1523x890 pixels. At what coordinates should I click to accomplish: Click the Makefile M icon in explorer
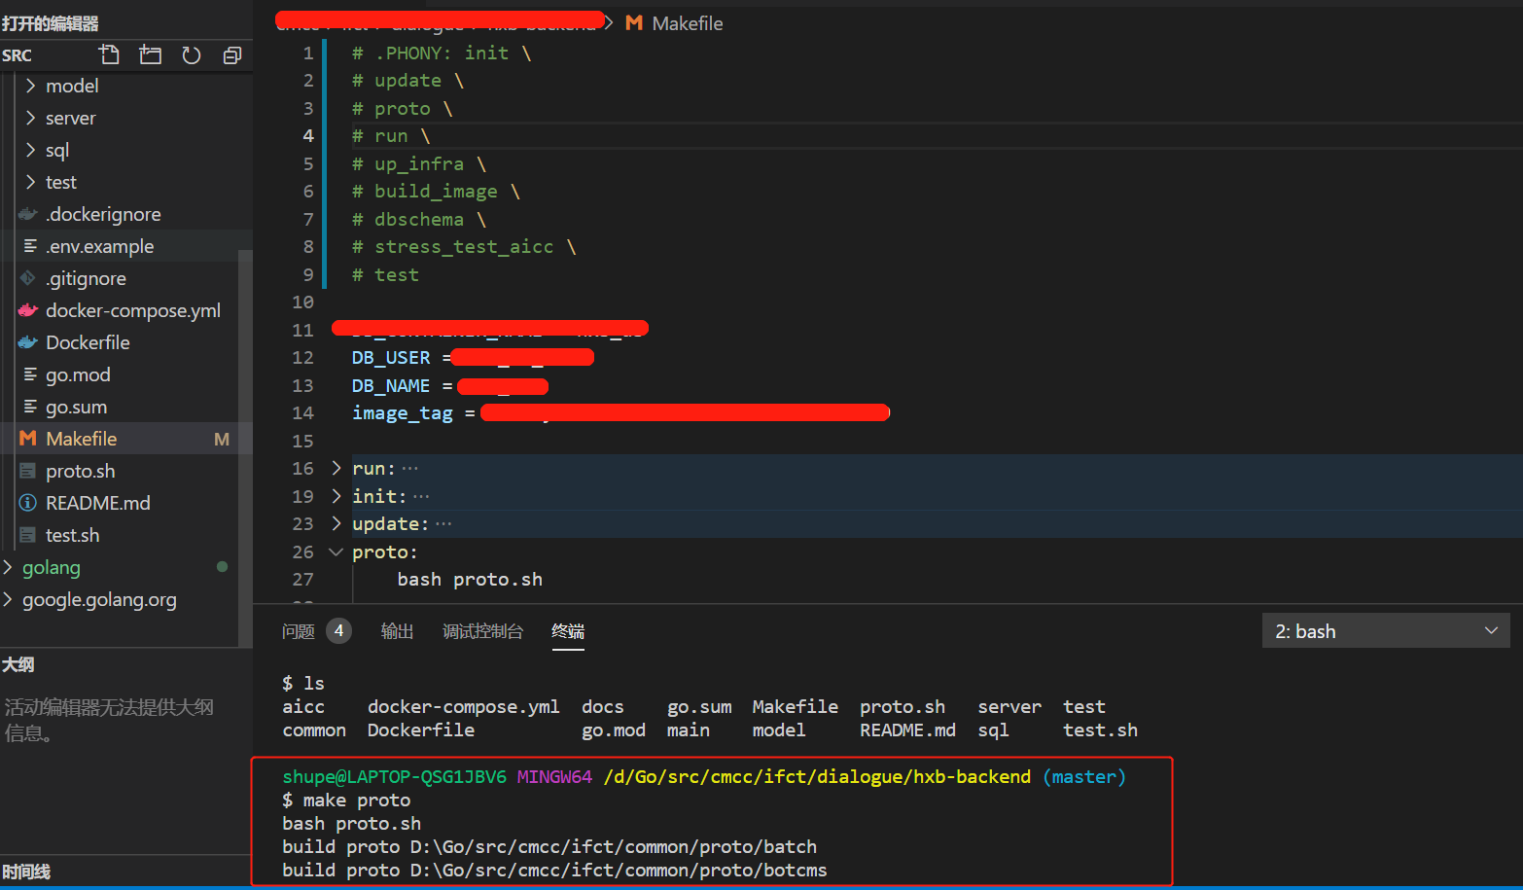pyautogui.click(x=28, y=439)
